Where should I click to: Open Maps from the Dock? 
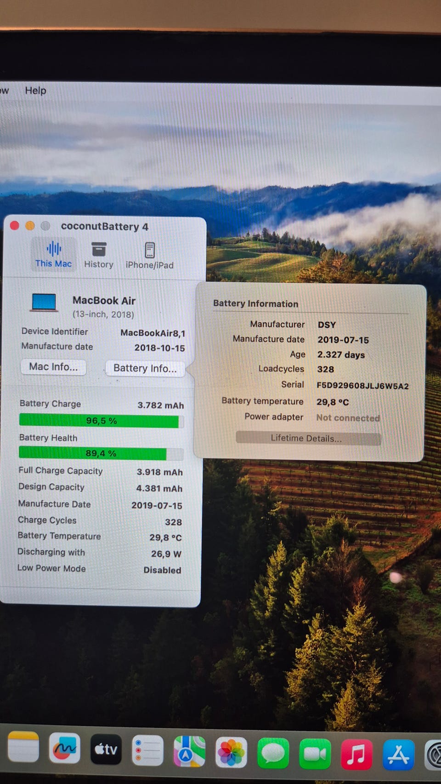[189, 752]
